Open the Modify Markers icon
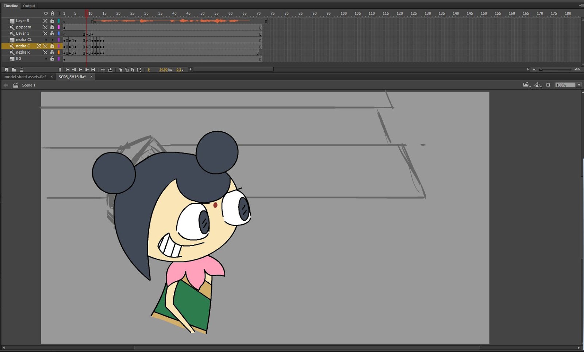Viewport: 584px width, 352px height. (139, 70)
